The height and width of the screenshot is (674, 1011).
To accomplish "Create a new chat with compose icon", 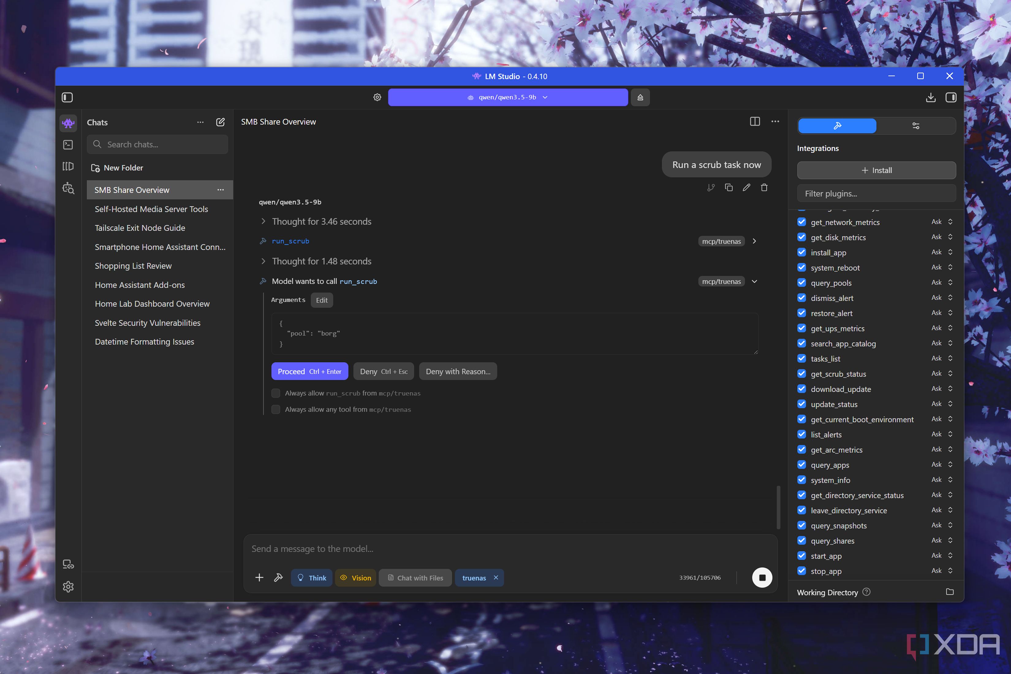I will click(221, 122).
